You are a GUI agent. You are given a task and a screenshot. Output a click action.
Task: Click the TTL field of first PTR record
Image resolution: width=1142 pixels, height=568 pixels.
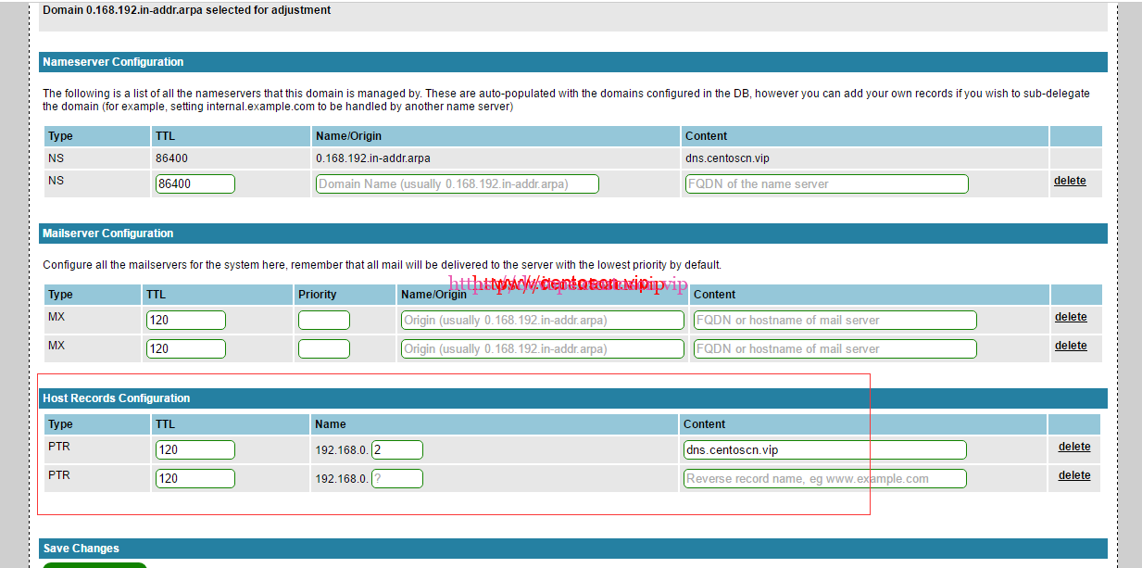click(x=195, y=449)
